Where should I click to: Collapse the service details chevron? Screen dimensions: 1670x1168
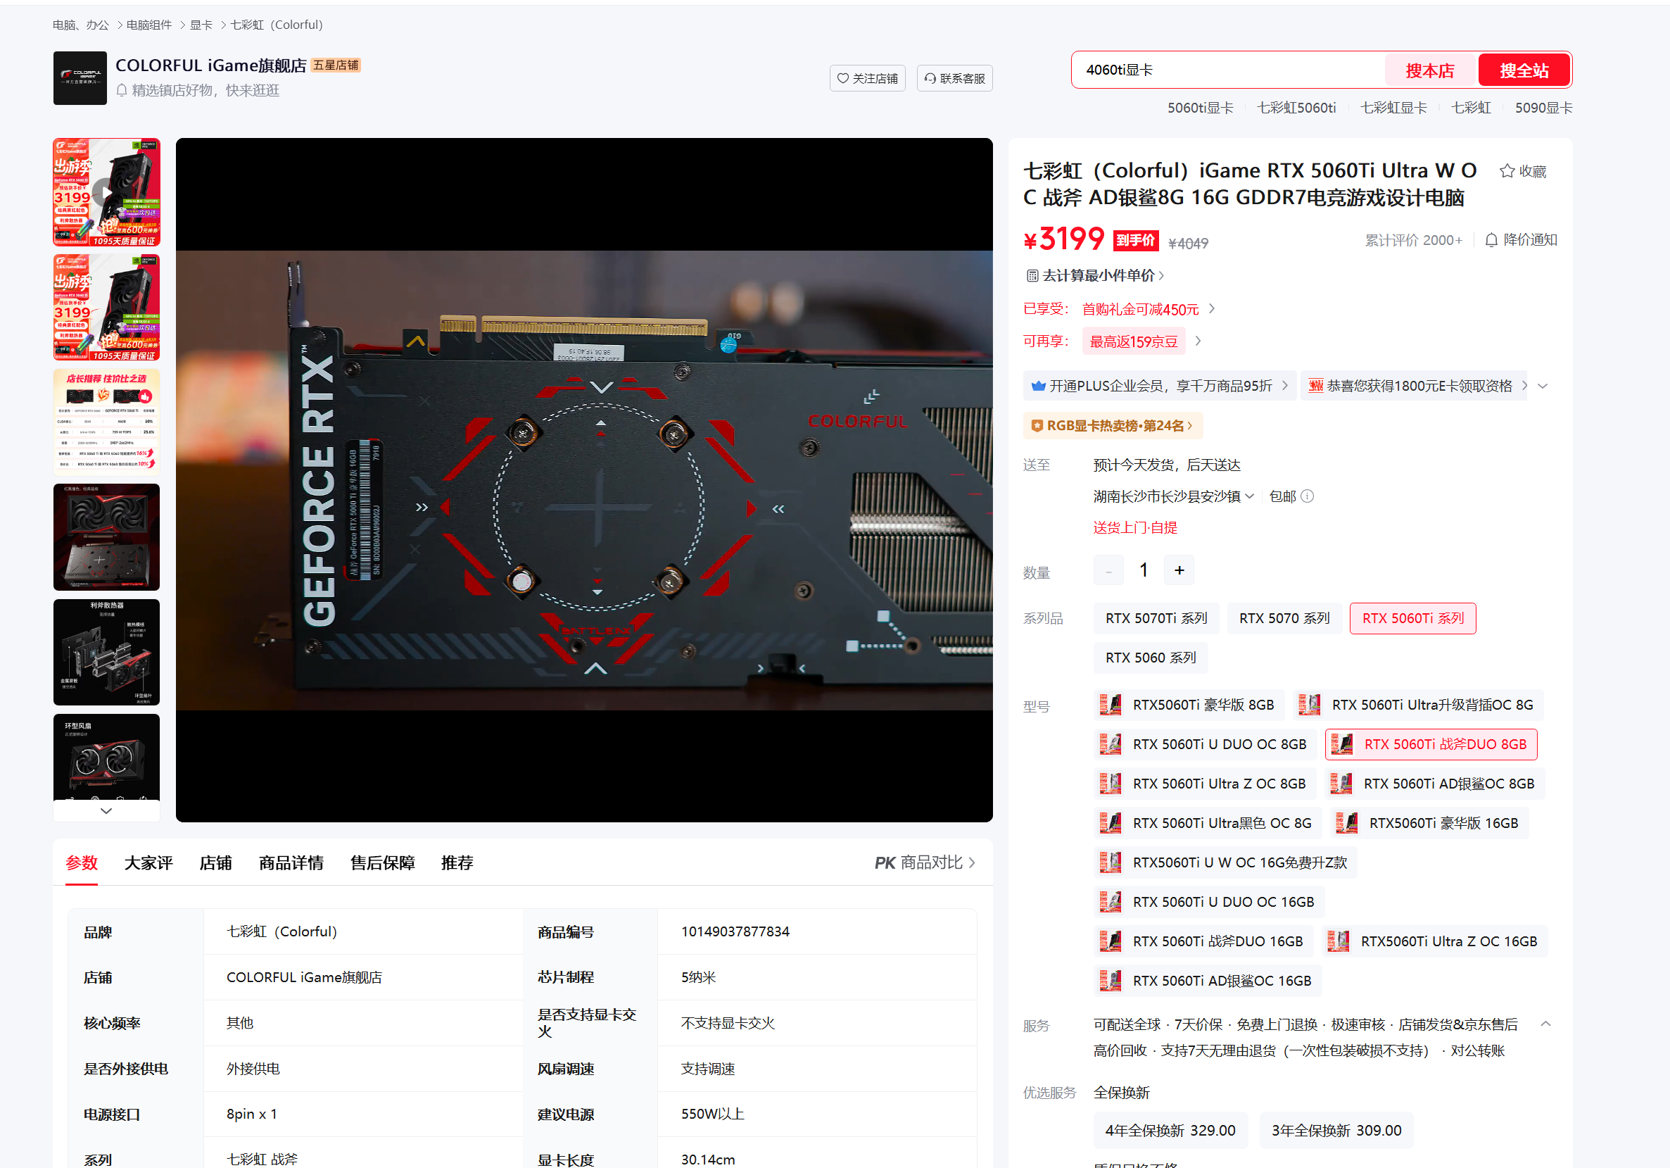coord(1545,1024)
